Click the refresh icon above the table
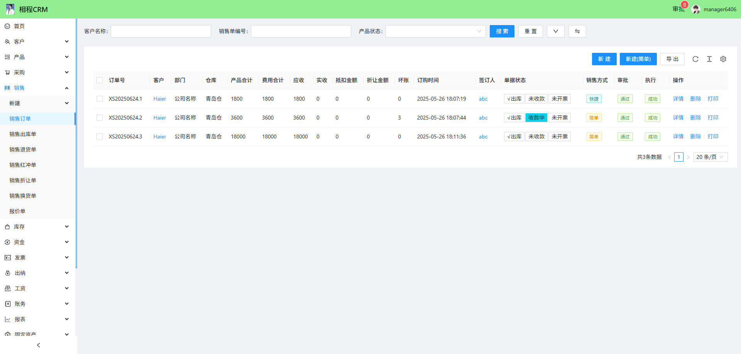The height and width of the screenshot is (354, 741). click(695, 59)
